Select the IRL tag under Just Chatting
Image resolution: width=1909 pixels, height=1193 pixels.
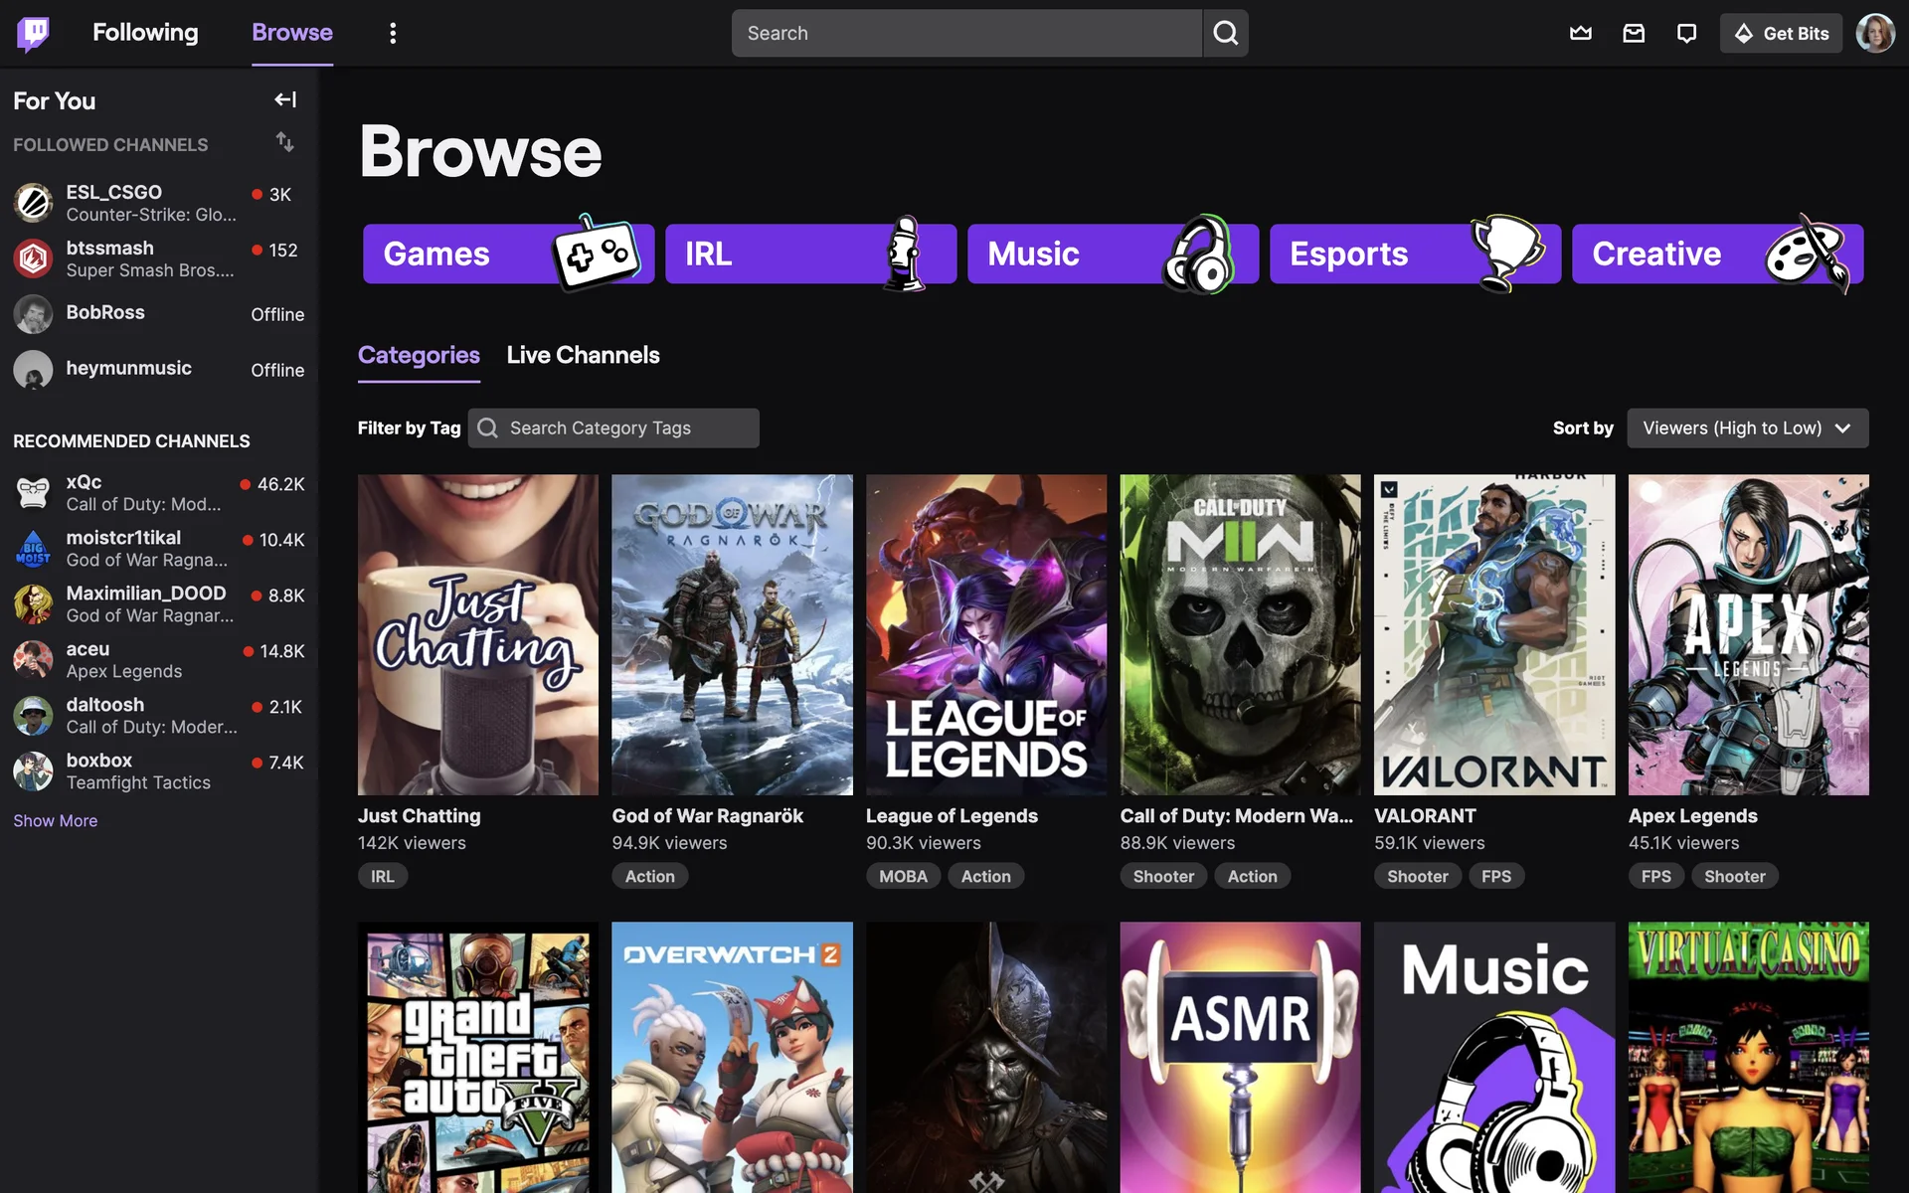(x=382, y=876)
